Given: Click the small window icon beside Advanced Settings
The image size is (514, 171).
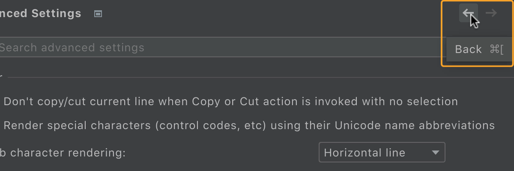Looking at the screenshot, I should coord(98,14).
